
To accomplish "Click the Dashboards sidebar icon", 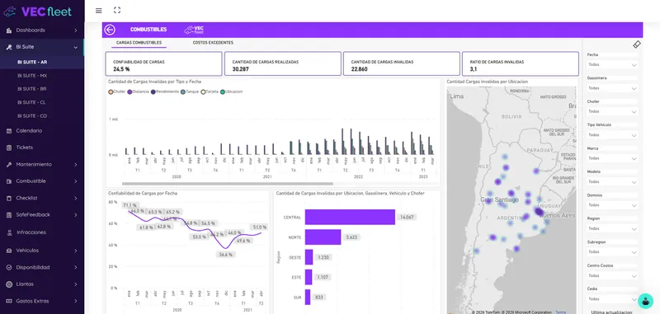I will [9, 30].
